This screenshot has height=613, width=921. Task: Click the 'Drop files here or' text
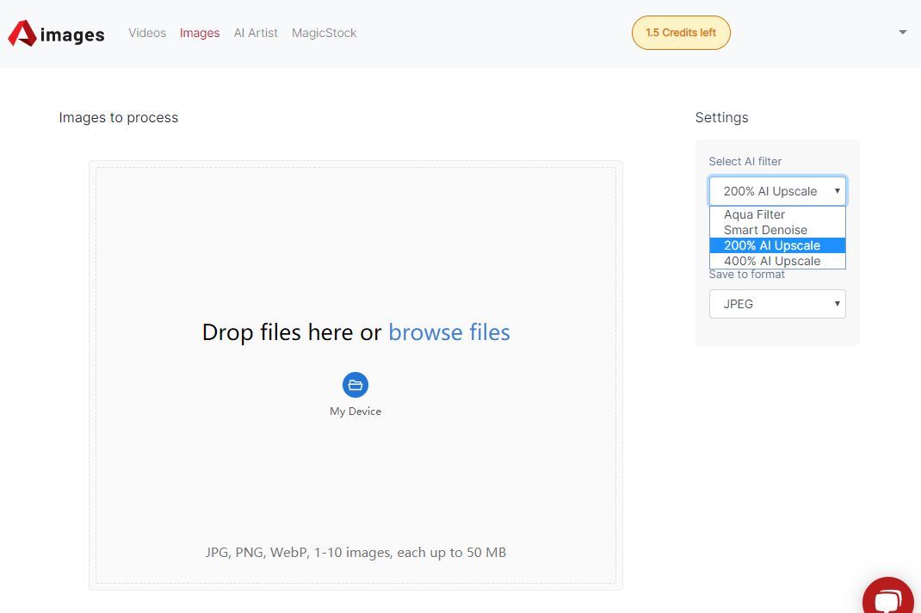pyautogui.click(x=292, y=332)
